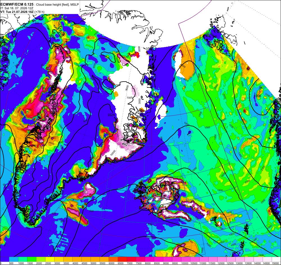Click the '15000' tick label on the legend

tap(275, 263)
